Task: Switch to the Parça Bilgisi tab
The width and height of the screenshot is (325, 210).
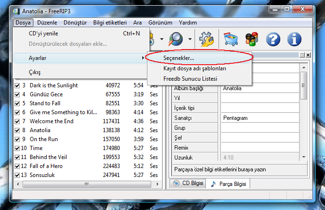Action: coord(228,184)
